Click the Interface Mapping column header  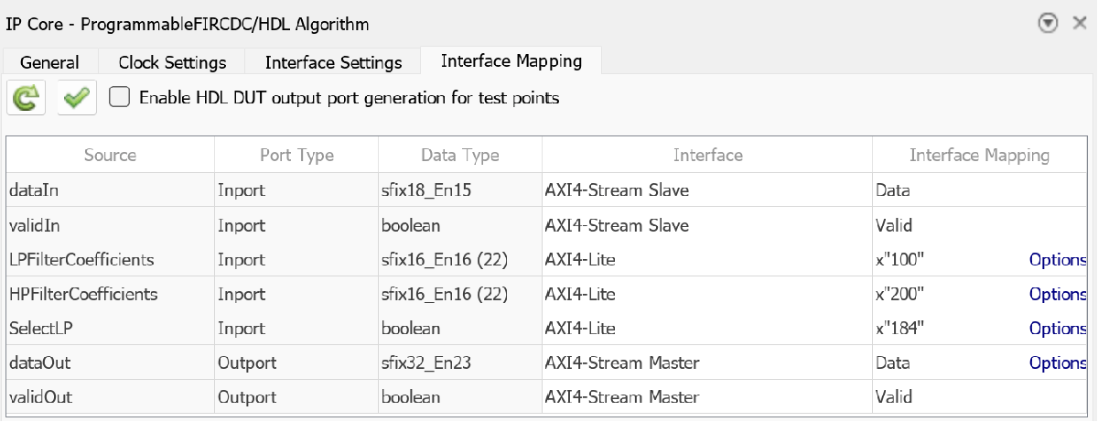tap(979, 156)
